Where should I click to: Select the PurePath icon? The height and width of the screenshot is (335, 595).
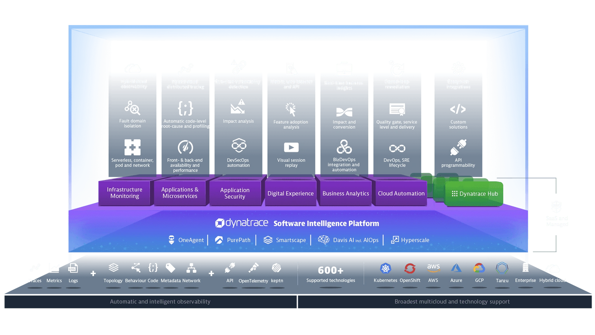219,239
